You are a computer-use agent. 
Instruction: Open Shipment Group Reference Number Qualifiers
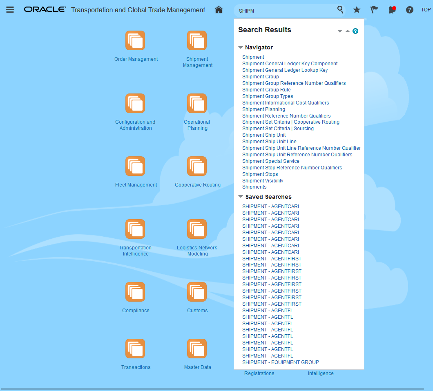coord(294,83)
